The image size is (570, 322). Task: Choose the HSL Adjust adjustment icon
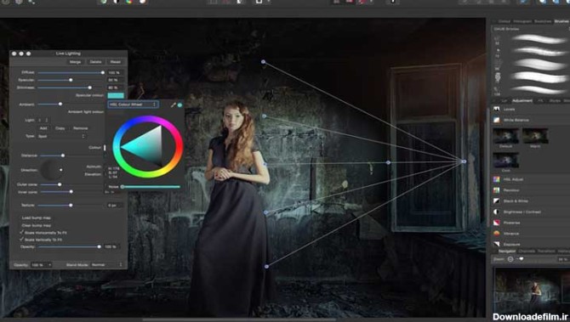coord(497,179)
